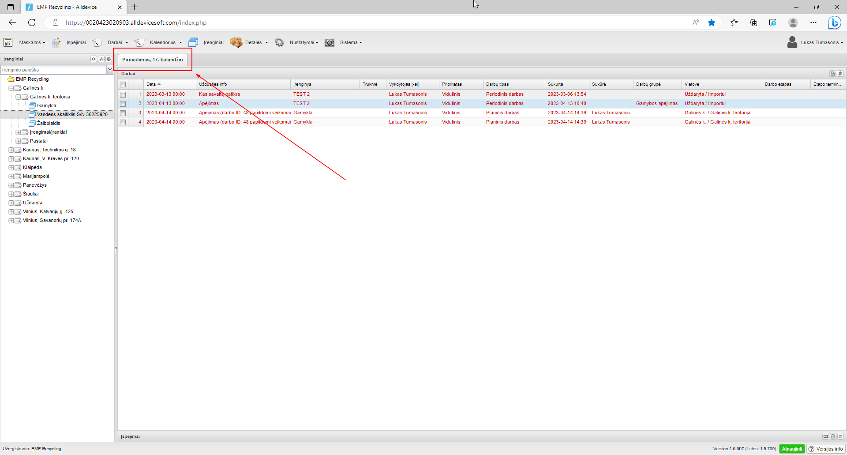The height and width of the screenshot is (455, 847).
Task: Check the row 3 checkbox
Action: click(123, 113)
